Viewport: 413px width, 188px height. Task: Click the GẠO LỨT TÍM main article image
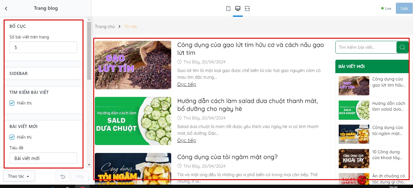[x=133, y=65]
